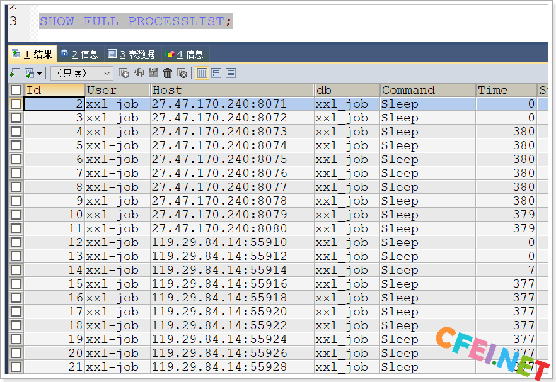Click the Time value 380 in row 6
The image size is (556, 382).
506,159
